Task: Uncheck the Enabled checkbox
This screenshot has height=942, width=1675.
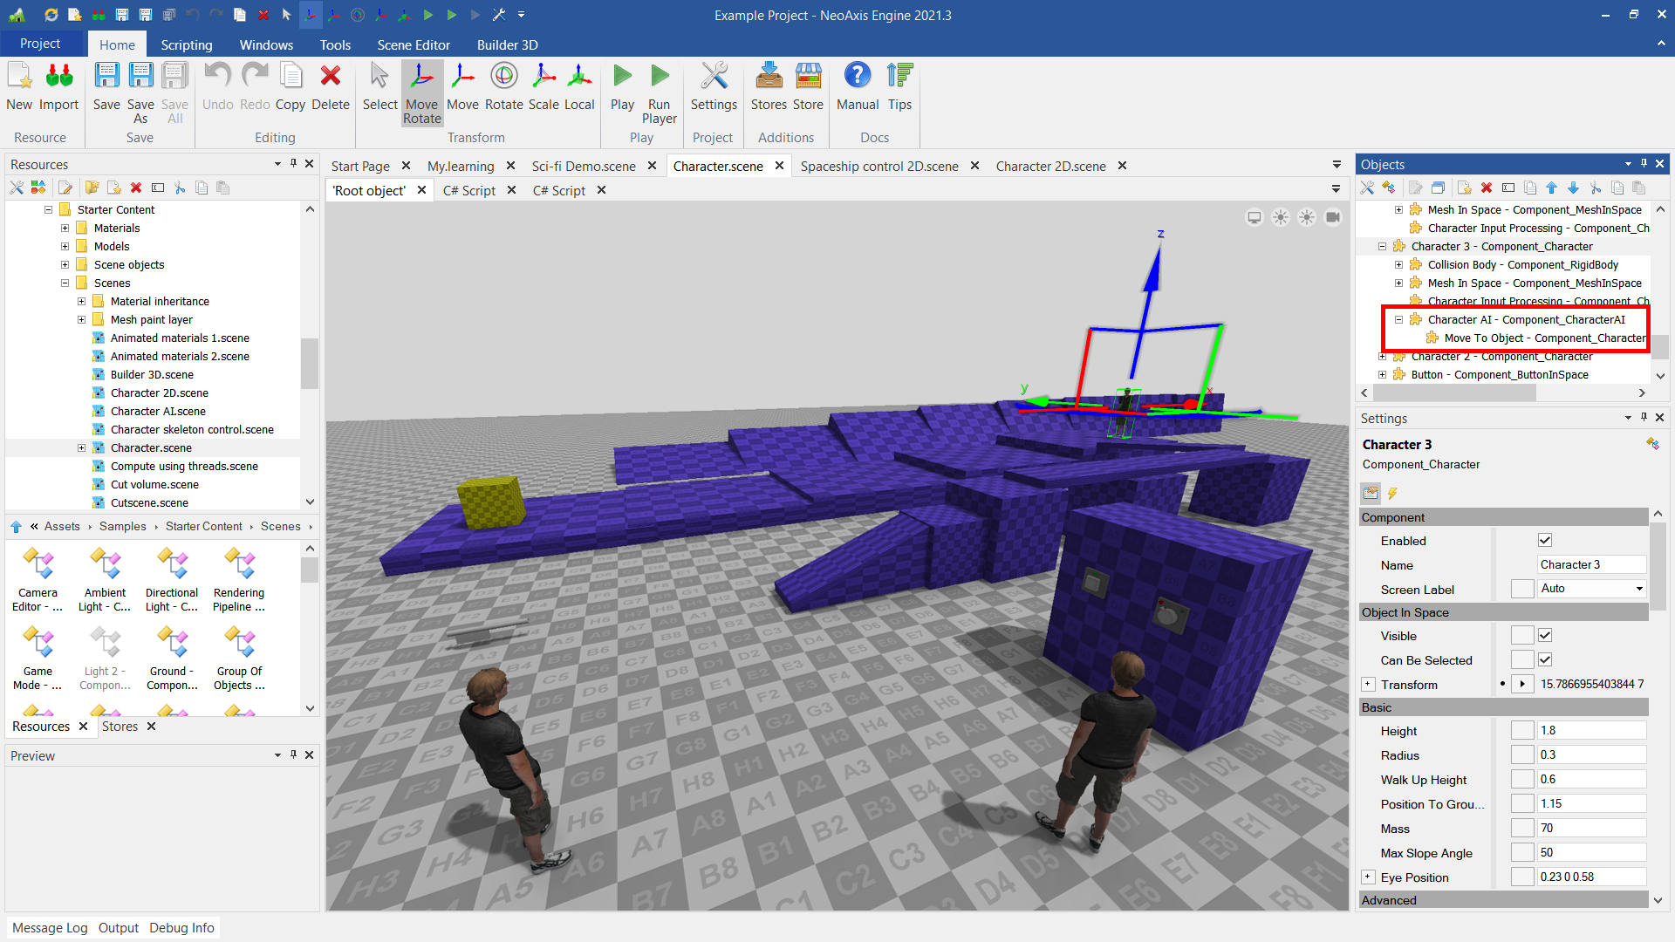Action: pos(1544,541)
